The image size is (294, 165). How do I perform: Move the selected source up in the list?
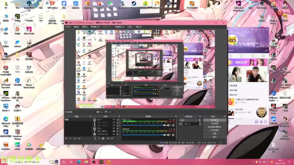click(108, 139)
